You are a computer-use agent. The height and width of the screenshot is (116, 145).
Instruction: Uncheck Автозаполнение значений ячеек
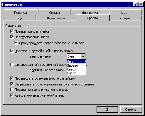point(12,95)
